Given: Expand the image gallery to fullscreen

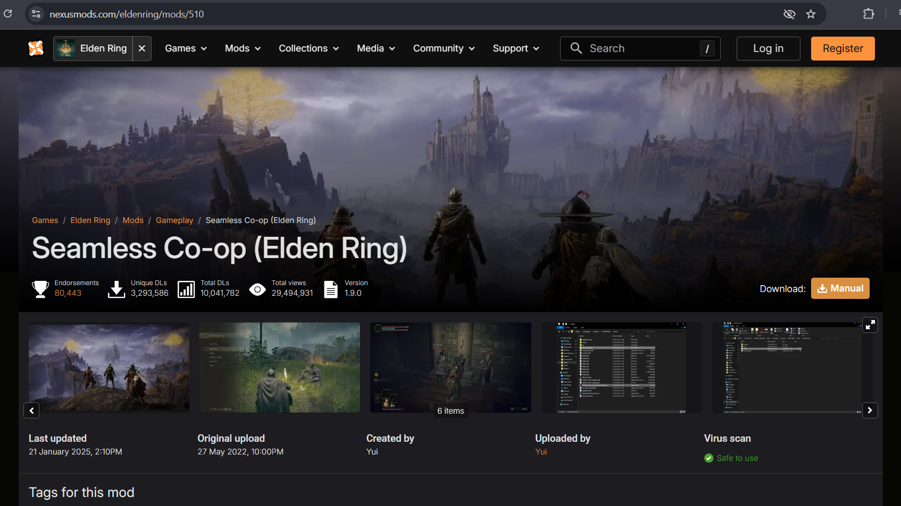Looking at the screenshot, I should [870, 325].
